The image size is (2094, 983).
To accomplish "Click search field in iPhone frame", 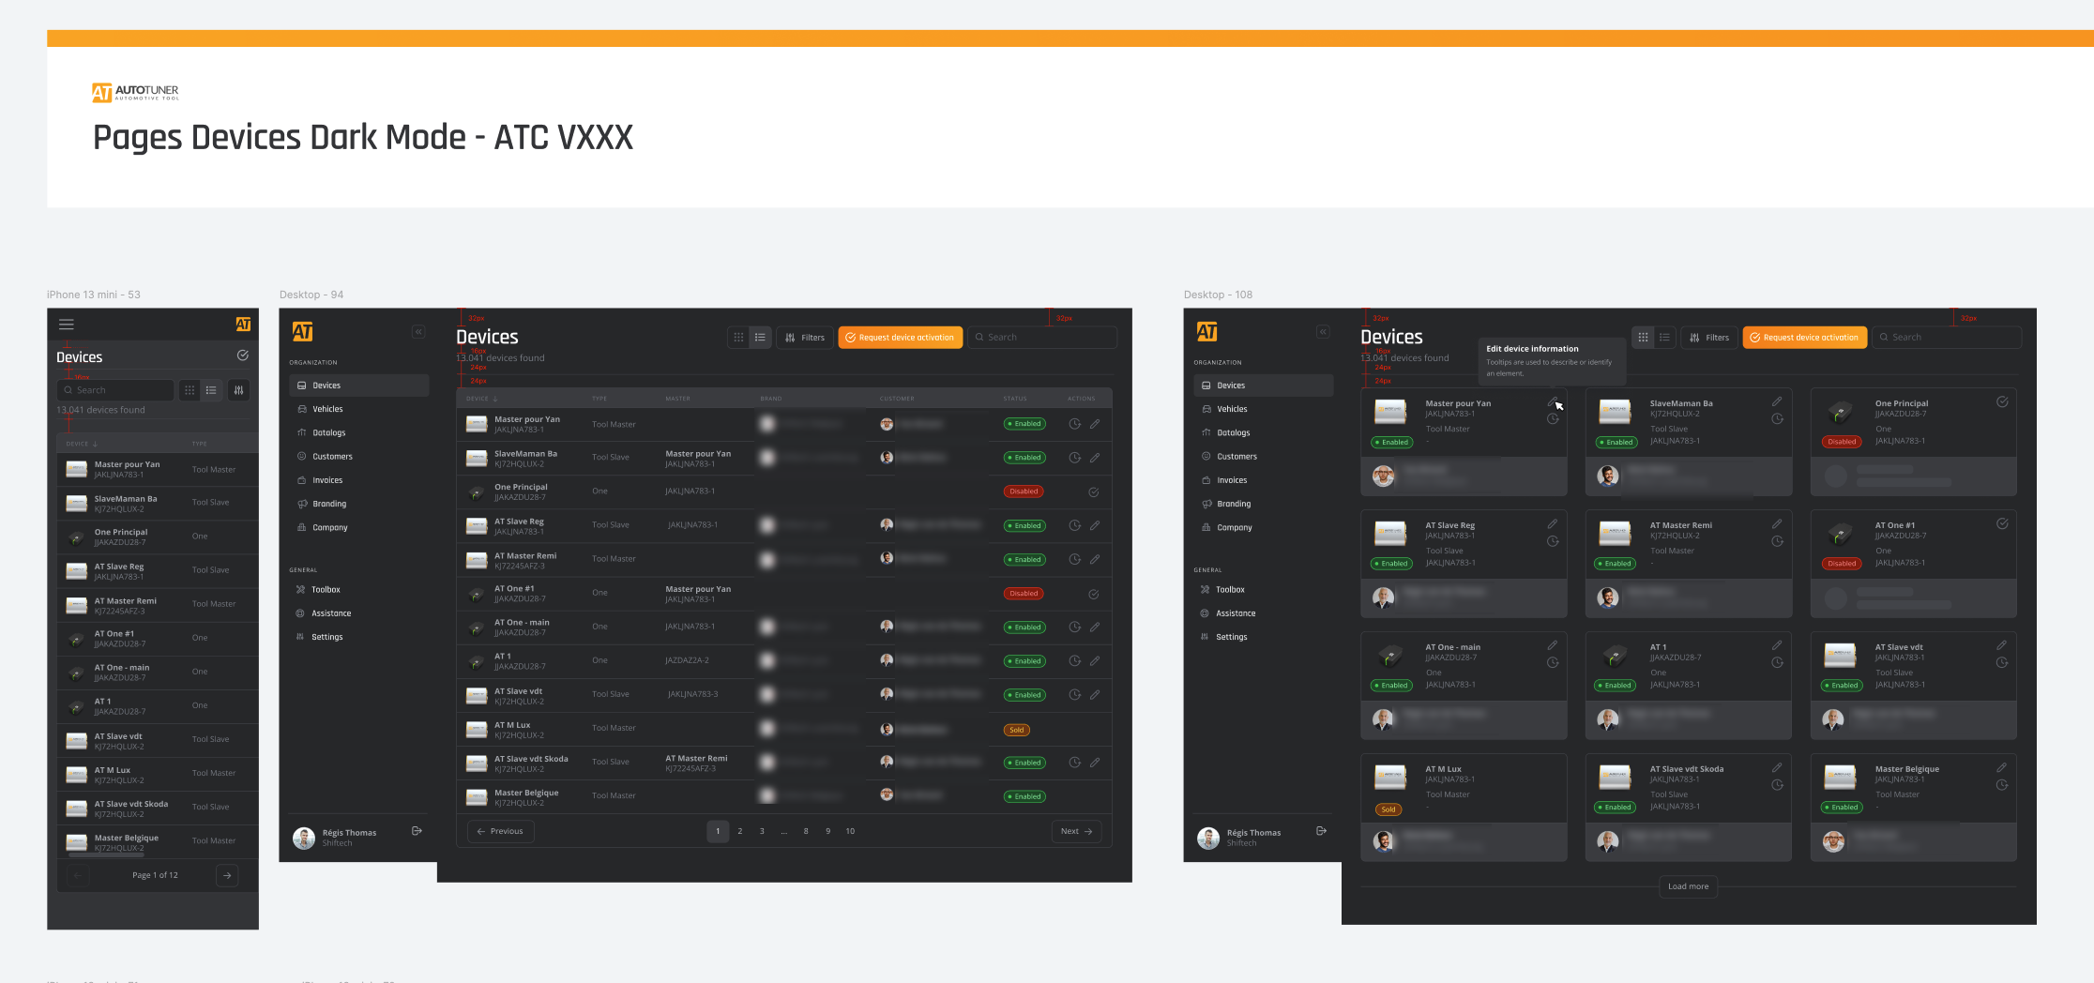I will (115, 390).
